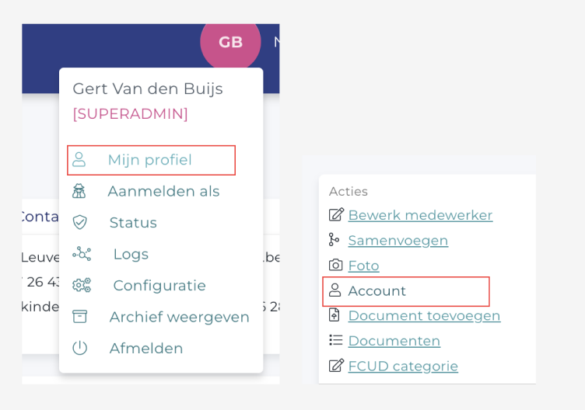Choose Archief weergeven menu option
The width and height of the screenshot is (585, 410).
(179, 317)
